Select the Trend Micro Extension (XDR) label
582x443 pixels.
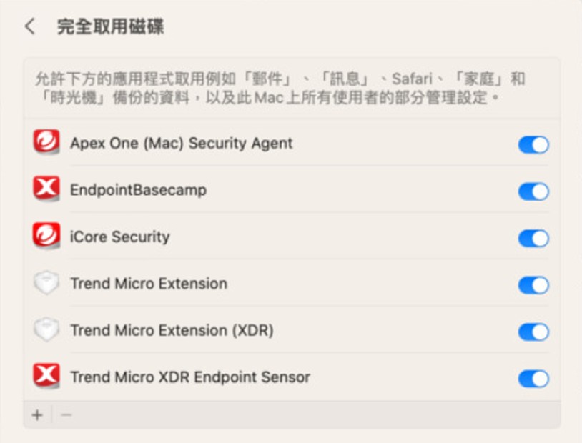click(172, 330)
